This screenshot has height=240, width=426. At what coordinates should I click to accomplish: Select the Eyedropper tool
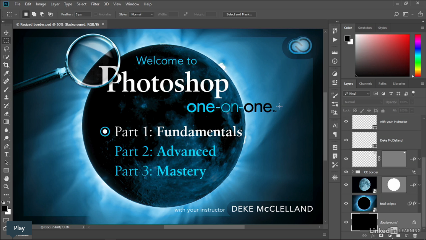[6, 73]
